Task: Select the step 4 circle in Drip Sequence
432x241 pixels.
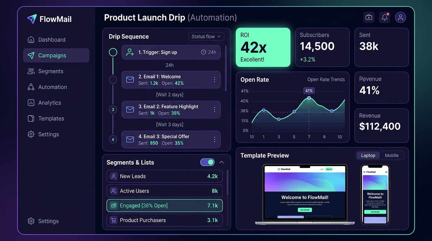Action: point(113,140)
